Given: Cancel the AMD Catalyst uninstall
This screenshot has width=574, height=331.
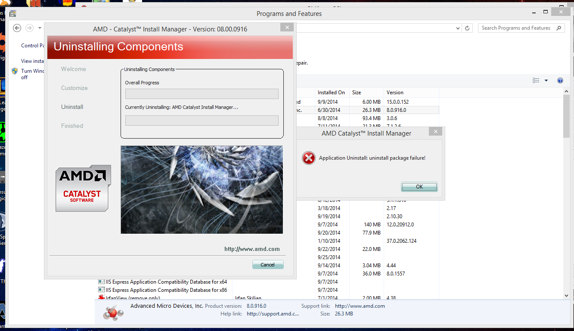Looking at the screenshot, I should tap(268, 265).
